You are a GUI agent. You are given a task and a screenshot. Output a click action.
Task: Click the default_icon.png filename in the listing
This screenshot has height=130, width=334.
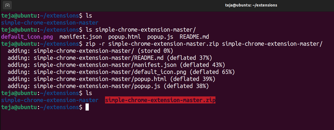[27, 37]
